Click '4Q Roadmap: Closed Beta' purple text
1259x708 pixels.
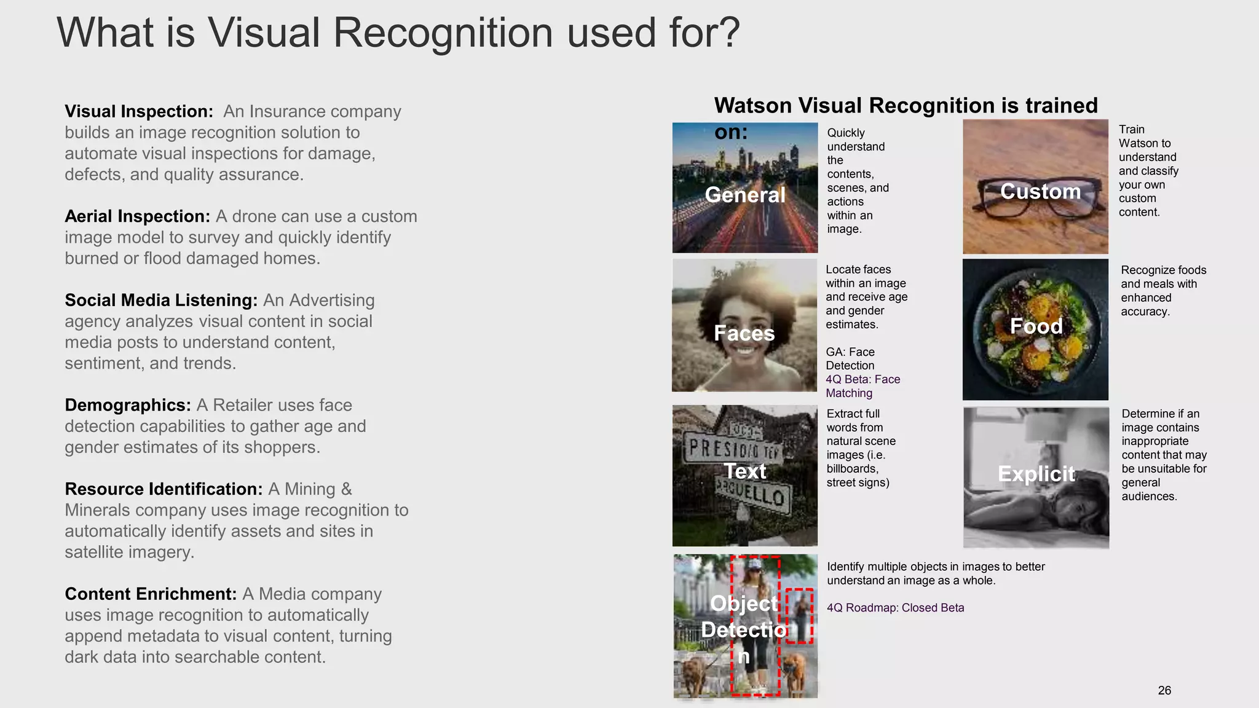click(895, 608)
